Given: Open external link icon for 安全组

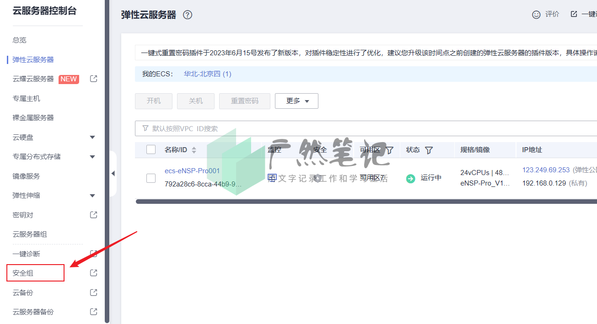Looking at the screenshot, I should point(93,273).
